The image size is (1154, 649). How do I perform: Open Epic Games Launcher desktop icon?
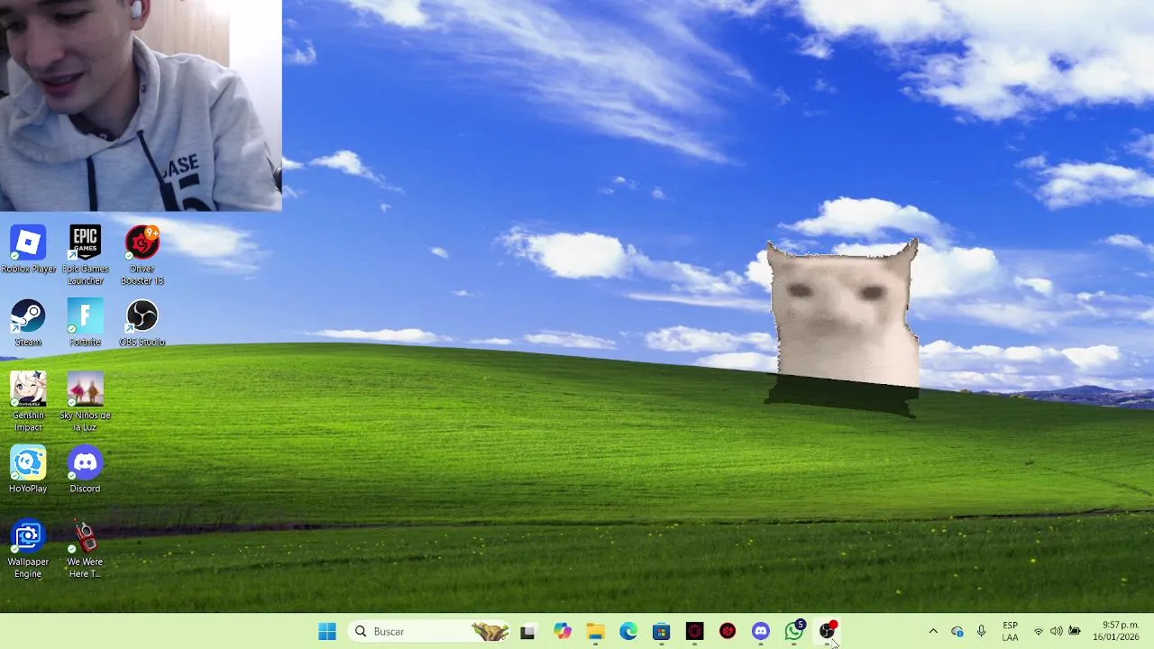point(85,255)
